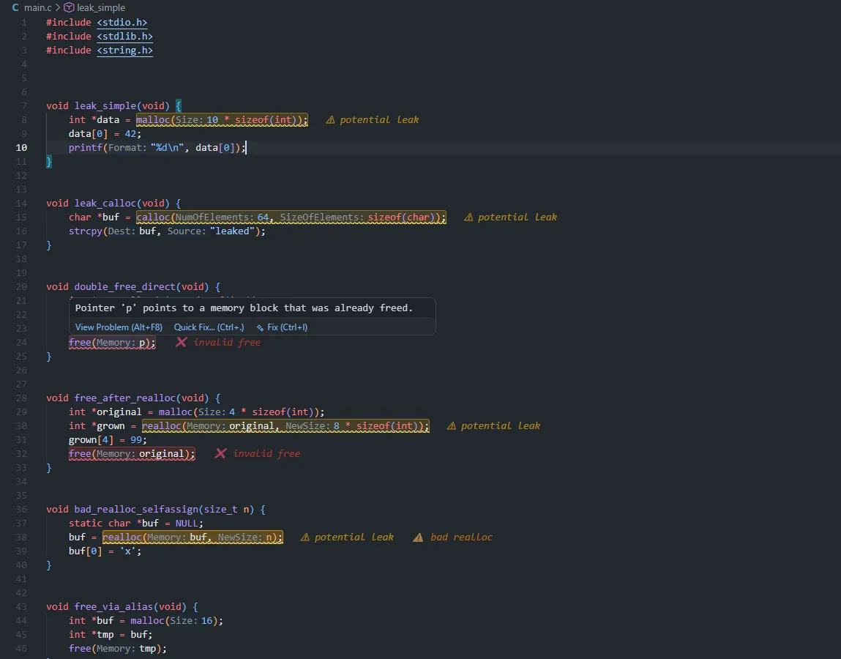Open the leak_simple breadcrumb item
This screenshot has width=841, height=659.
pyautogui.click(x=101, y=7)
